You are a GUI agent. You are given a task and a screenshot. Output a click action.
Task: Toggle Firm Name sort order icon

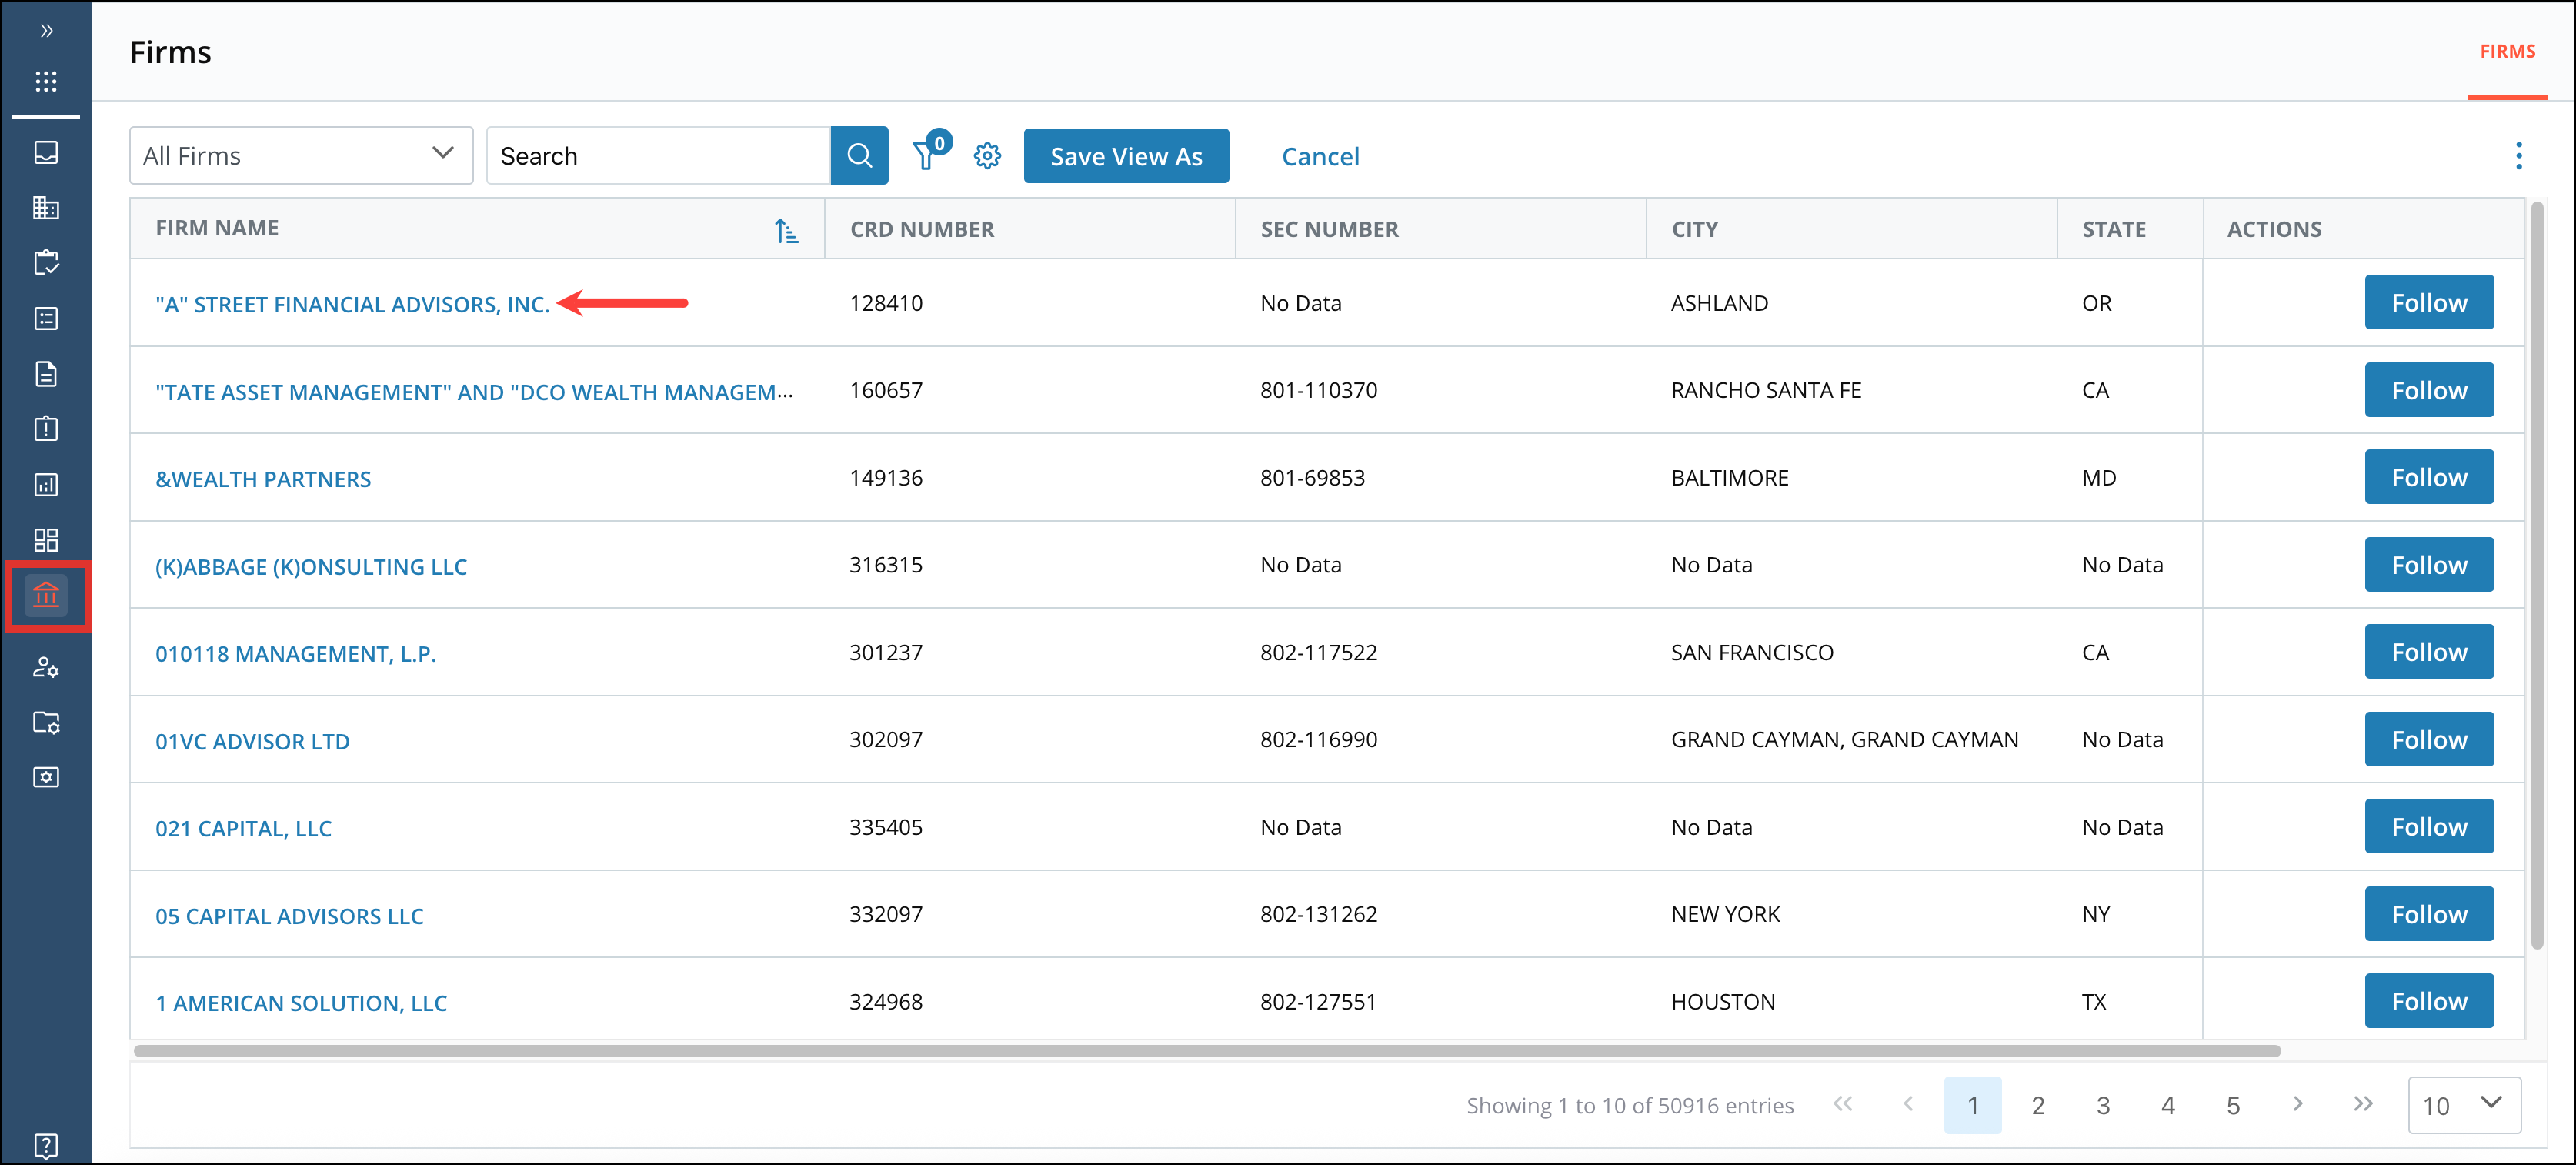[786, 230]
